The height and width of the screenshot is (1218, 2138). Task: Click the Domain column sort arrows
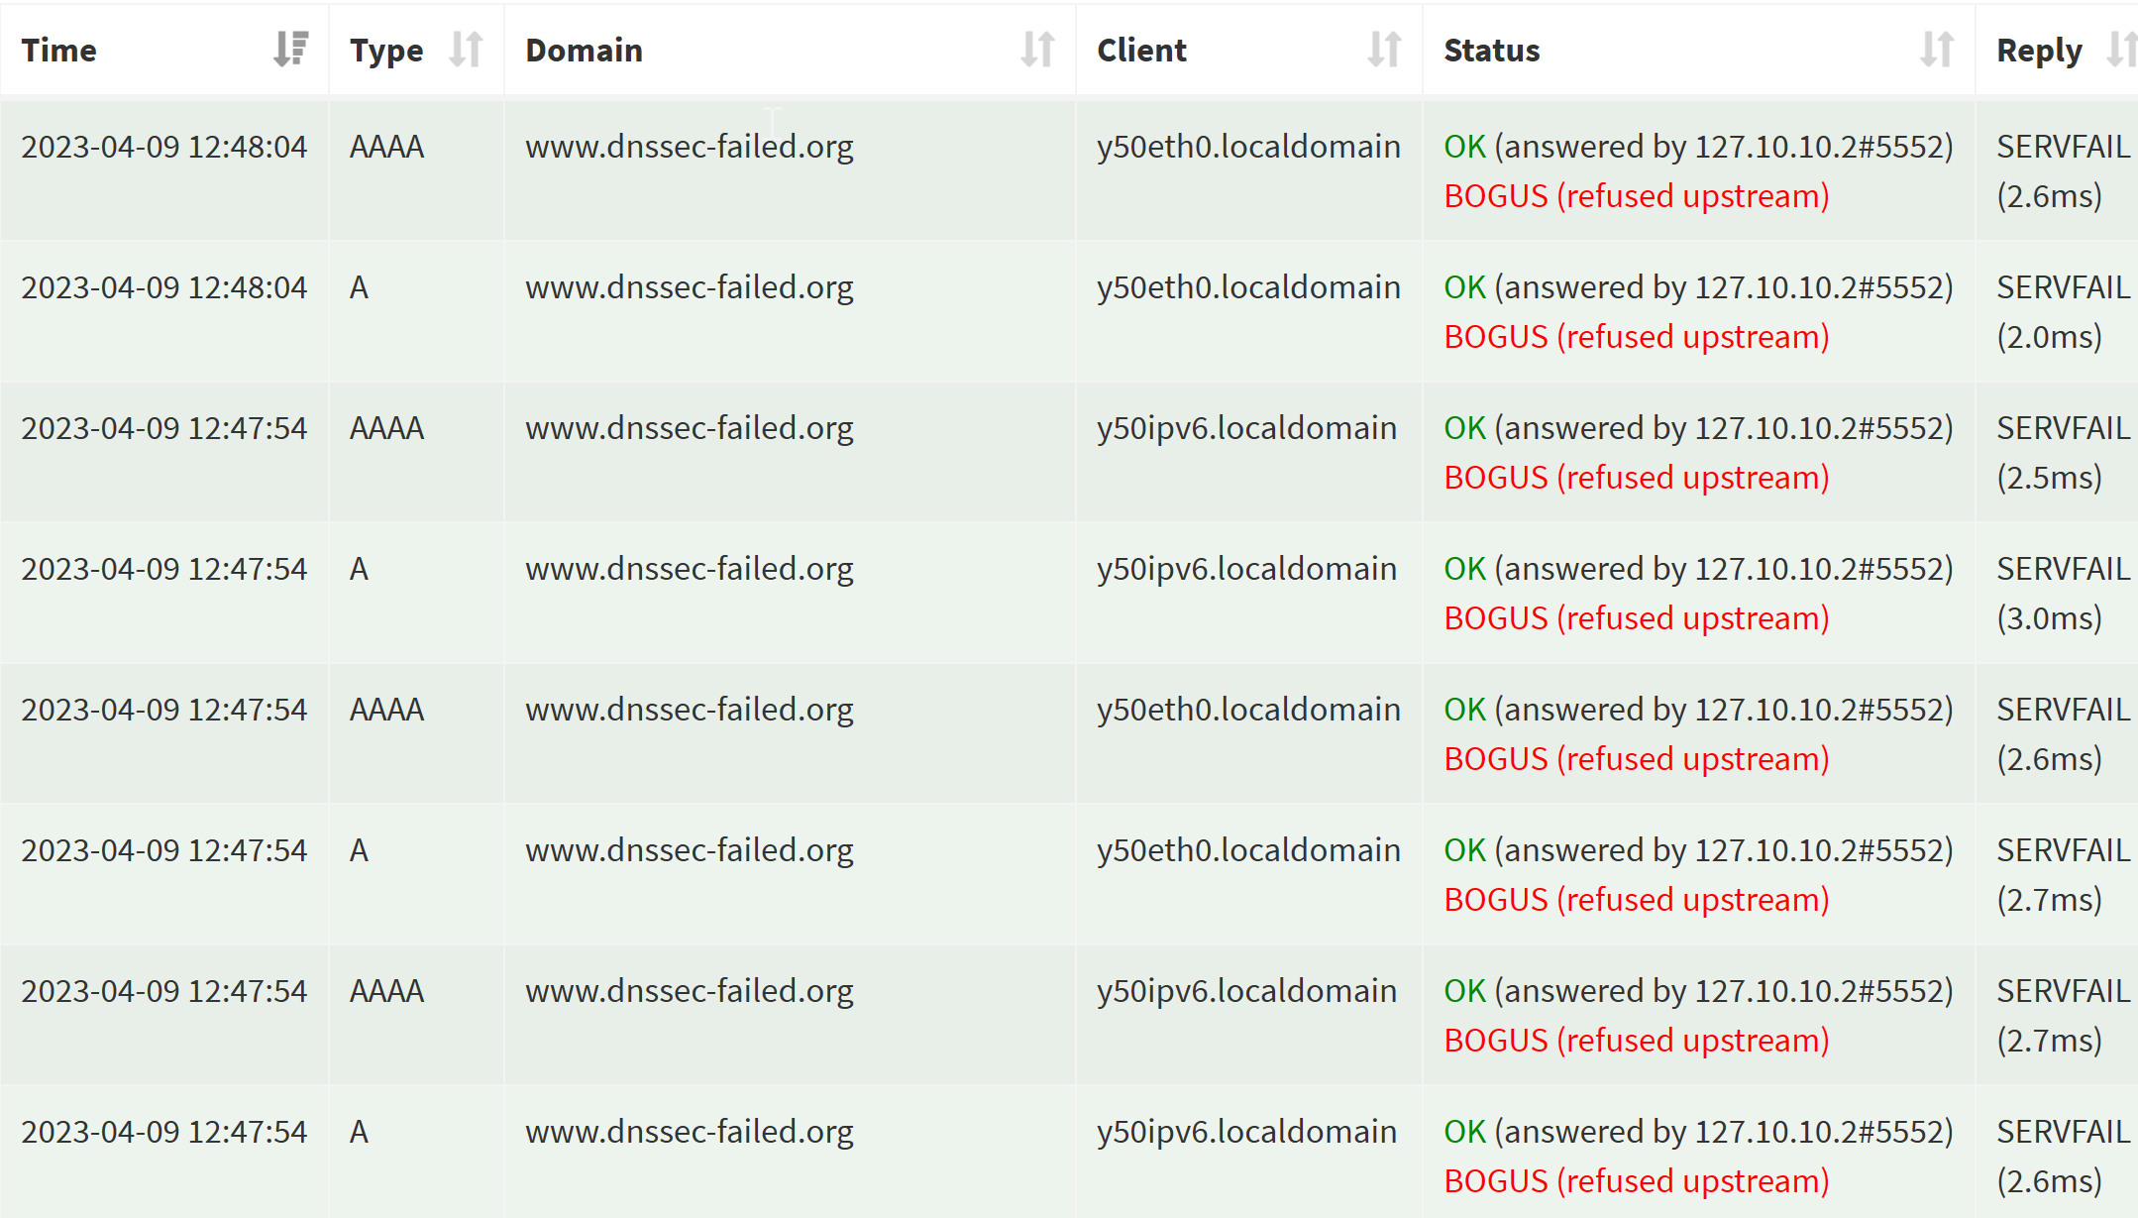coord(1037,50)
